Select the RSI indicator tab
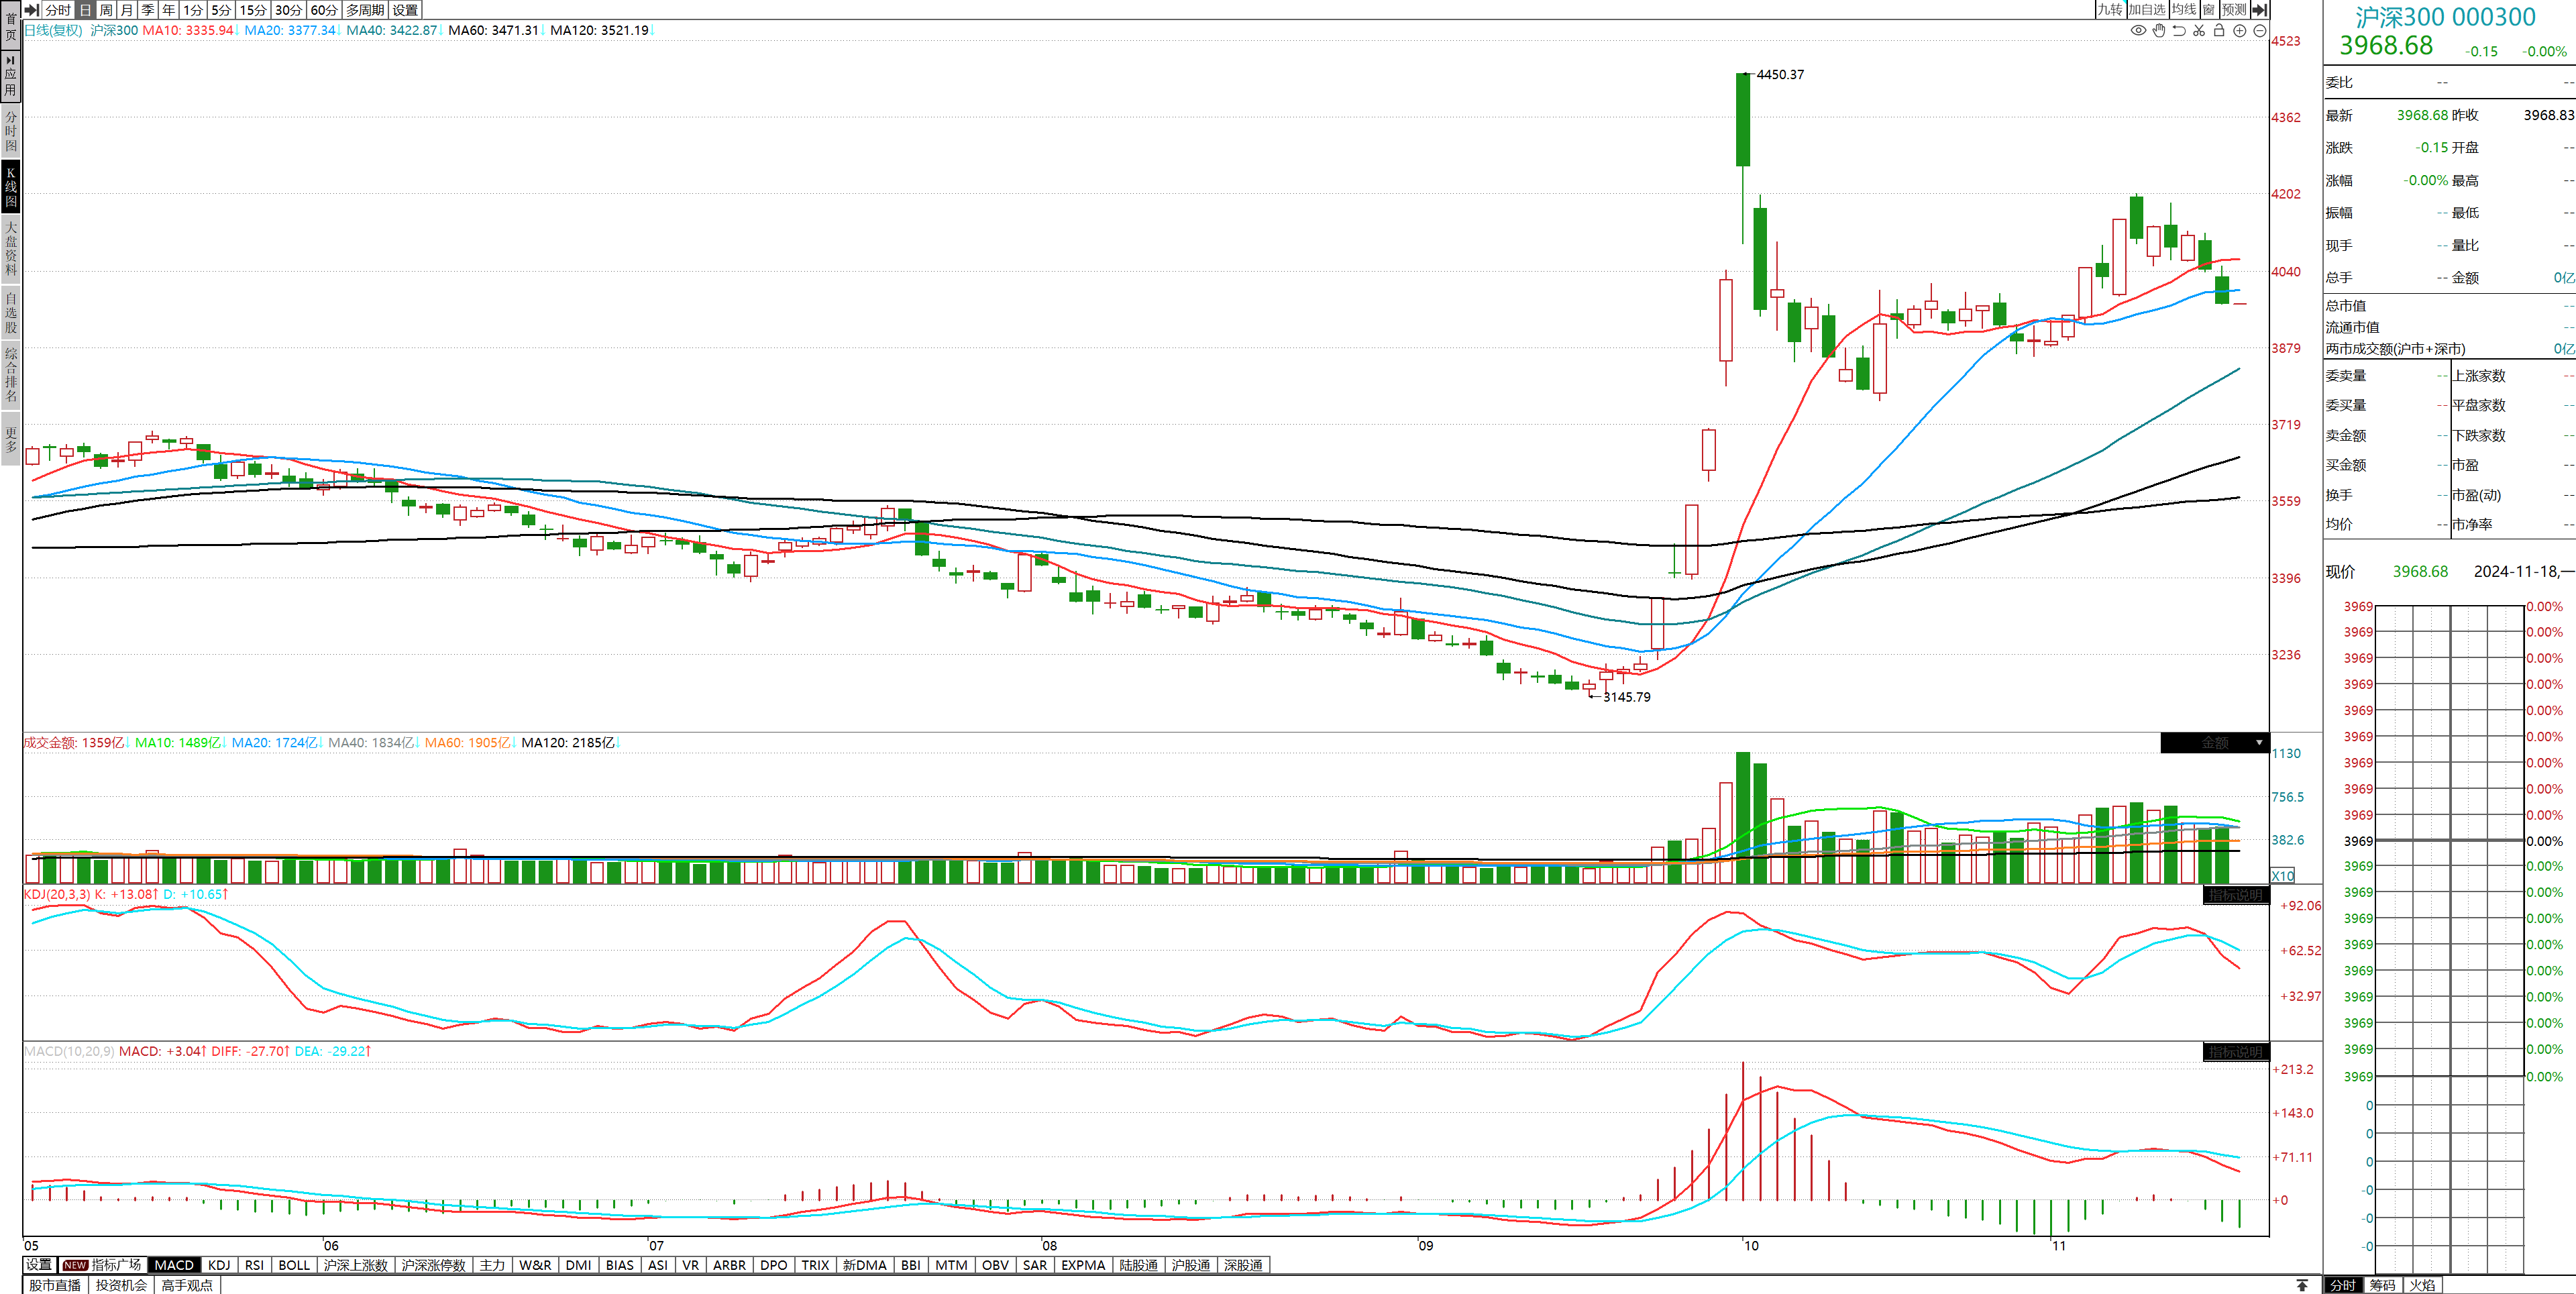 pos(254,1265)
